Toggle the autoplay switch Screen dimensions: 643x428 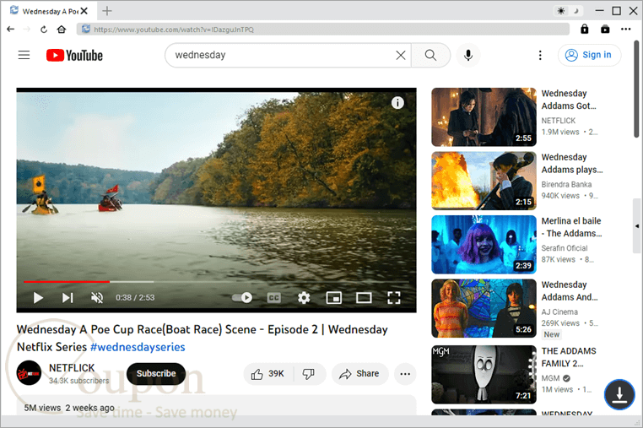pos(242,297)
